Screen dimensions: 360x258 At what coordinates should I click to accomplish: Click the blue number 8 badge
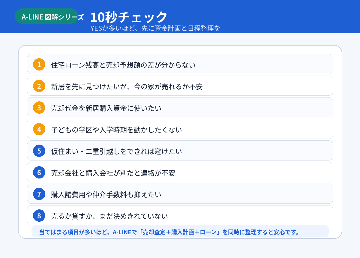pyautogui.click(x=39, y=215)
